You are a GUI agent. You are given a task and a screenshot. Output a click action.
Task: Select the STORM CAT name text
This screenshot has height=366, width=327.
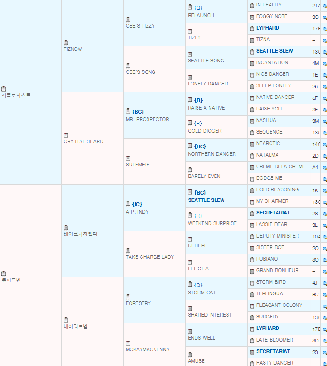pos(202,293)
